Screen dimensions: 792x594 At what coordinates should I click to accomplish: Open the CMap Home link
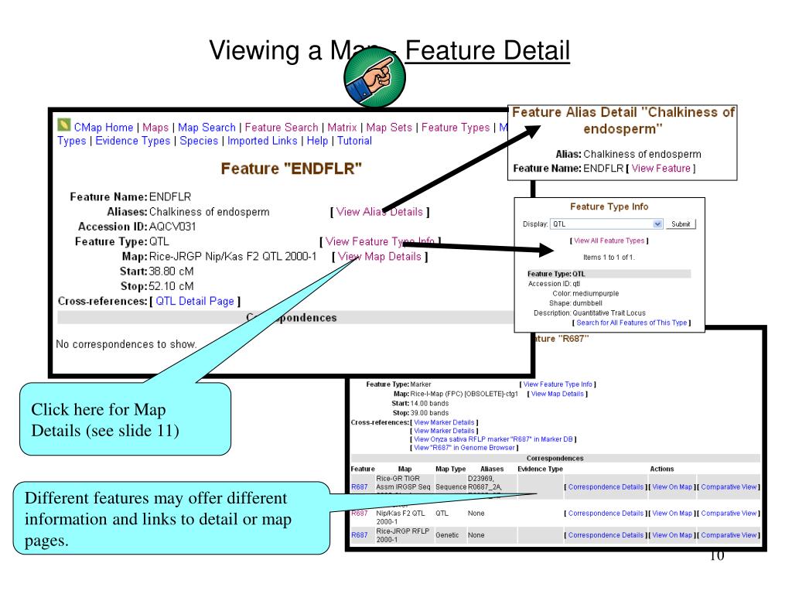(104, 128)
